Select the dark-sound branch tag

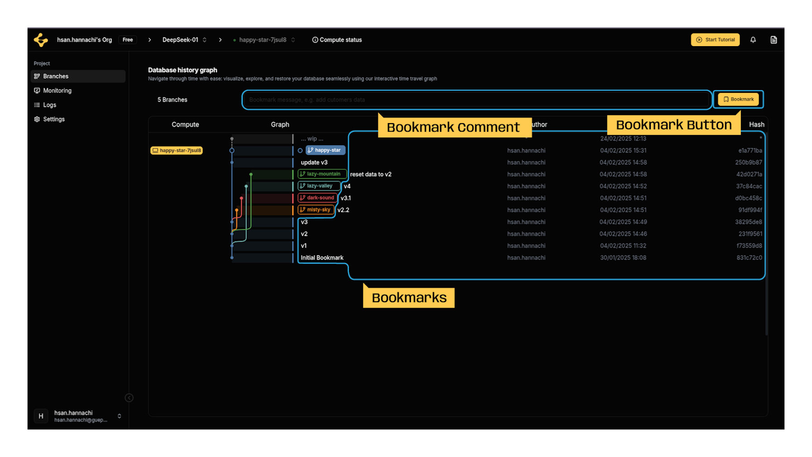tap(318, 198)
